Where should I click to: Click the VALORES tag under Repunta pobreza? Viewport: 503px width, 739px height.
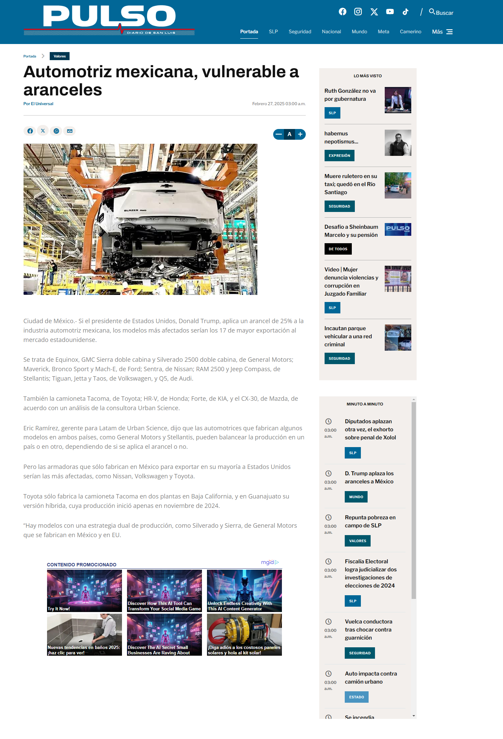click(358, 541)
